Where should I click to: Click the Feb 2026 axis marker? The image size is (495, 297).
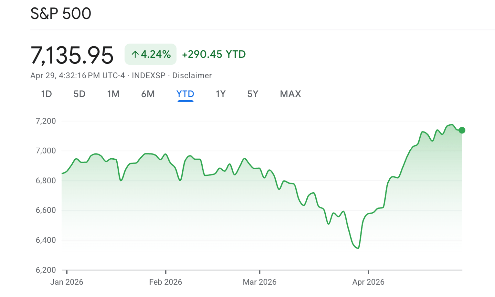pyautogui.click(x=165, y=282)
